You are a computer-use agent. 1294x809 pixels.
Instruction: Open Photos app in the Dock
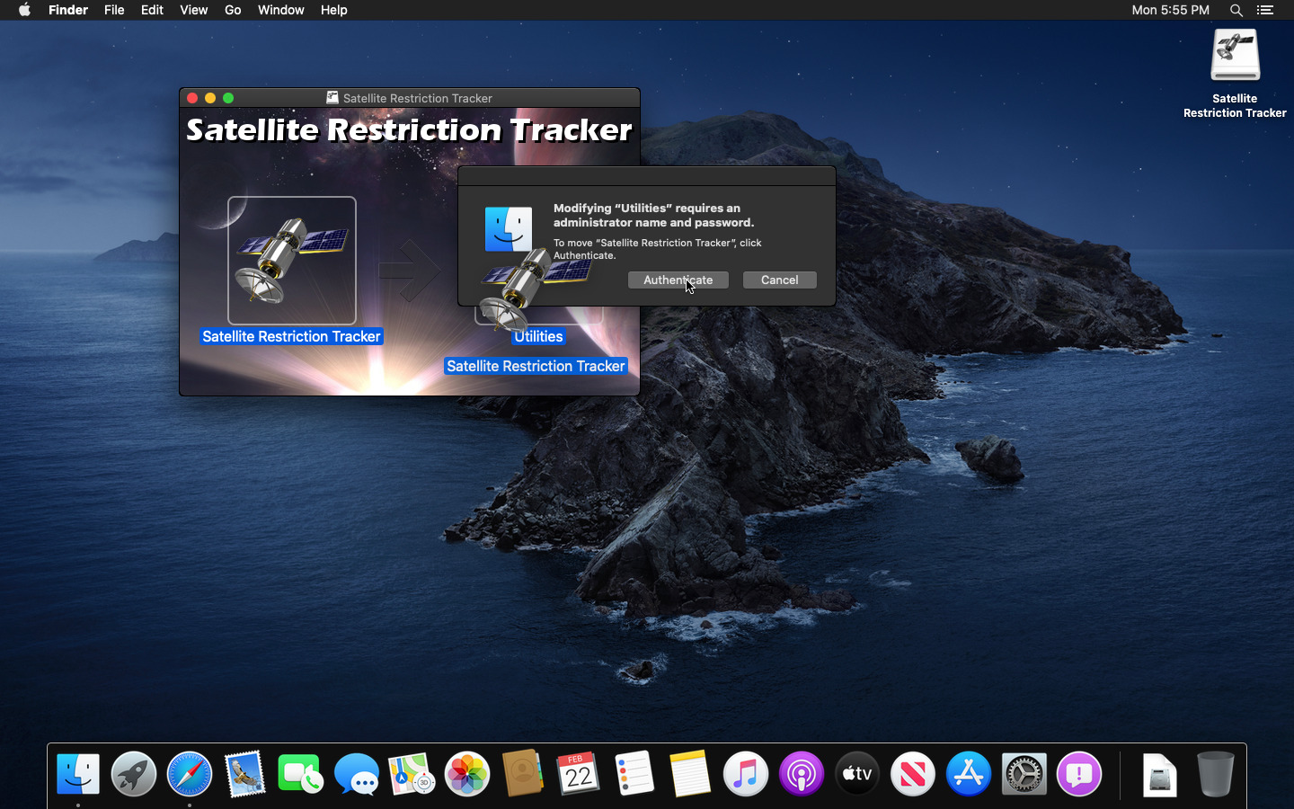467,774
